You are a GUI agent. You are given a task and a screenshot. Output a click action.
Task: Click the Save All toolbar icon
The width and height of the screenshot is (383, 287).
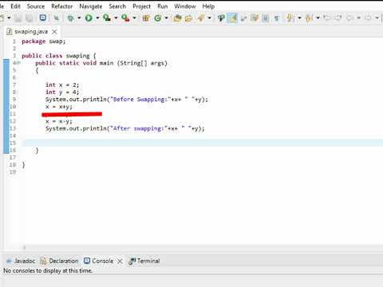click(x=29, y=18)
